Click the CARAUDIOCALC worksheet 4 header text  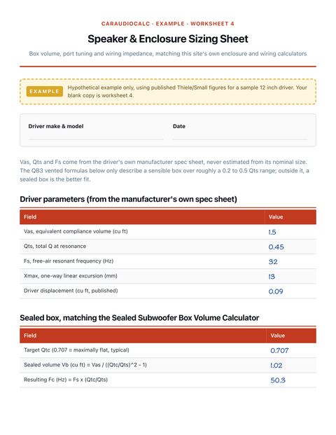pos(168,24)
